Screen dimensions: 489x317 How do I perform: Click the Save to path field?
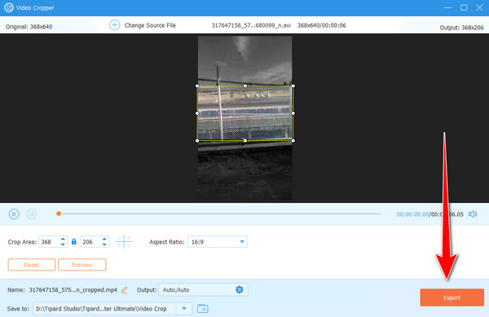tap(104, 309)
